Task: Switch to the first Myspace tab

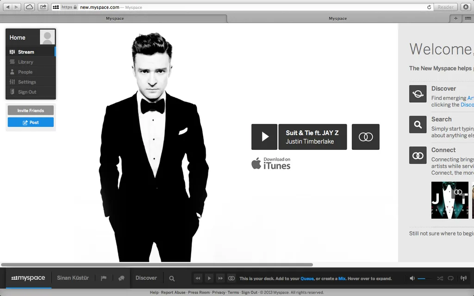Action: 115,18
